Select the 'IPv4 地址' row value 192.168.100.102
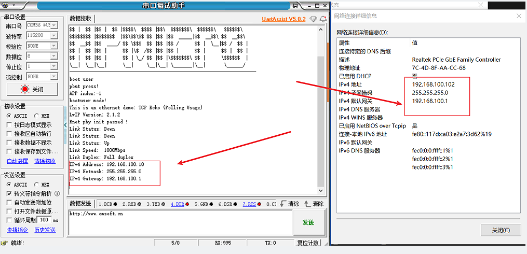The height and width of the screenshot is (254, 527). click(433, 84)
